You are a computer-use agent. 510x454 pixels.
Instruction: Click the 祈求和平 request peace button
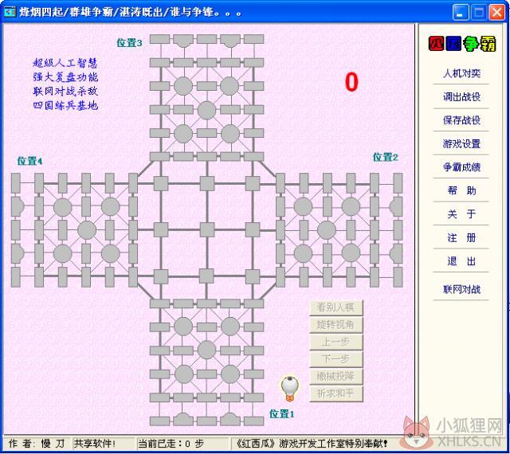pos(336,393)
